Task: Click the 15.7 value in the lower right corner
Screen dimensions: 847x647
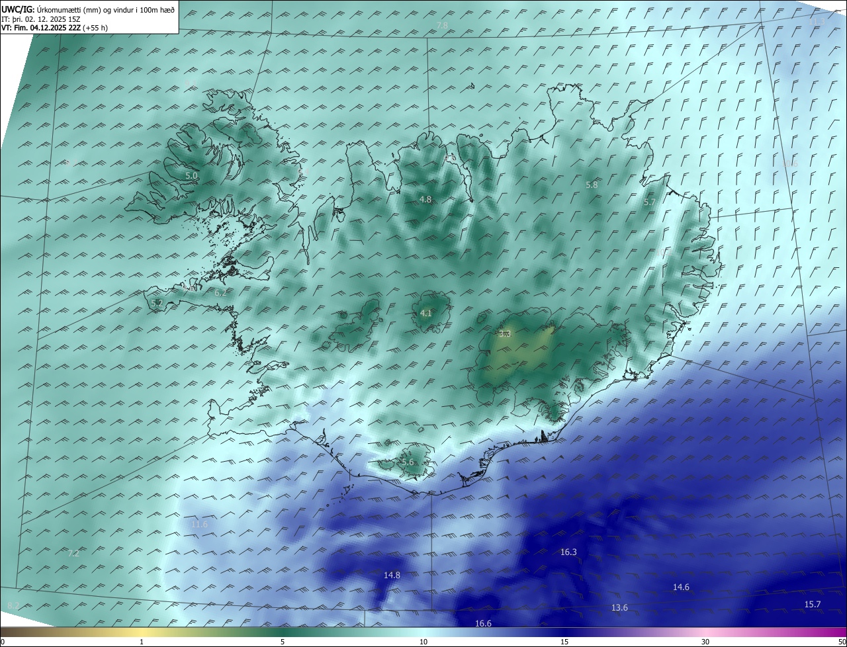Action: coord(813,605)
